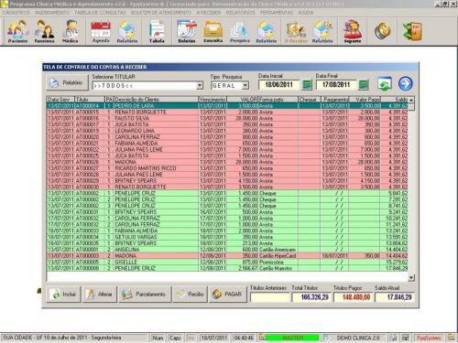This screenshot has width=458, height=343.
Task: Open the AJUDA menu
Action: pos(306,13)
